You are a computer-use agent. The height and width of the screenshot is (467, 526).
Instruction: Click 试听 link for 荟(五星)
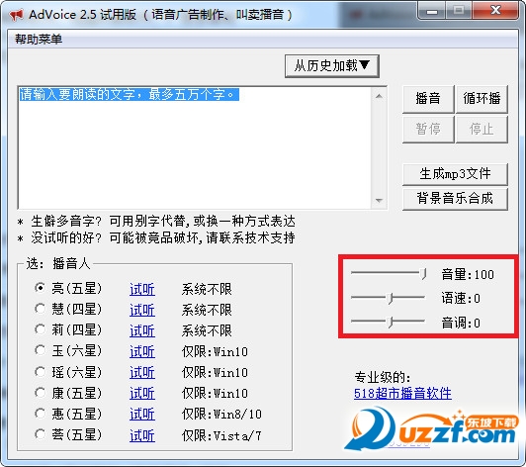(x=142, y=435)
